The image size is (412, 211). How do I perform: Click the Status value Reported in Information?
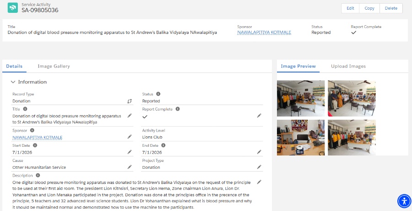pos(151,101)
